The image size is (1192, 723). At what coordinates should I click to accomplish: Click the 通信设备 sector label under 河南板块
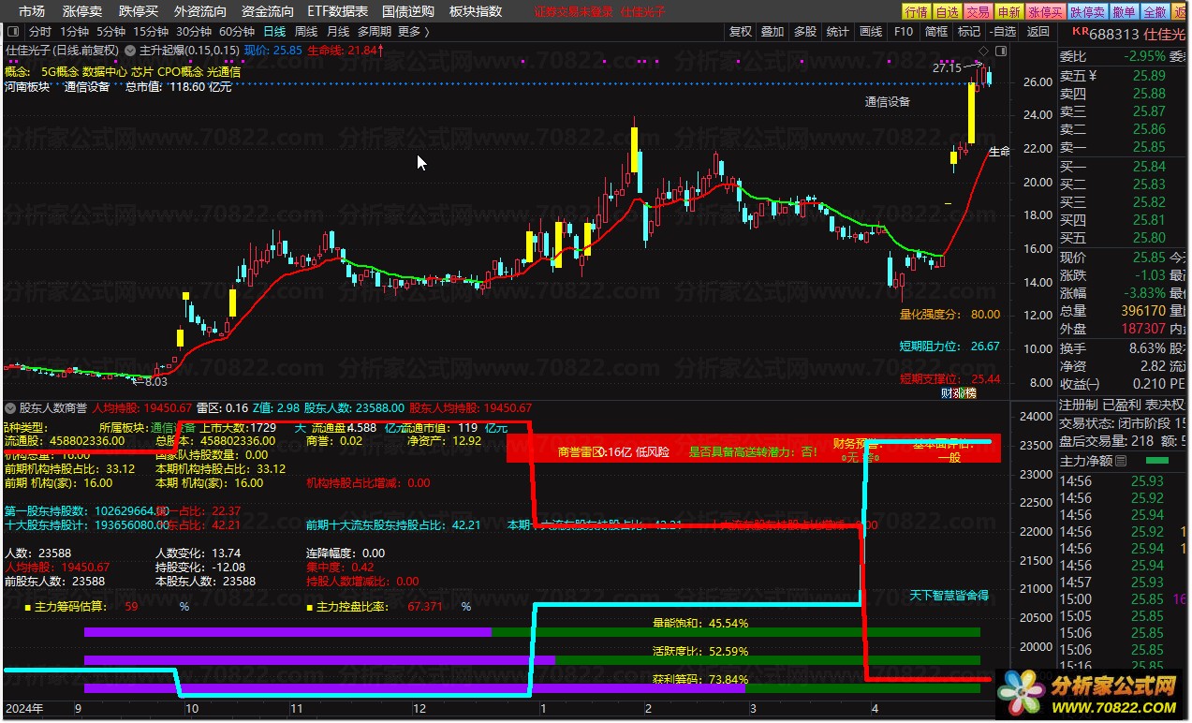87,87
